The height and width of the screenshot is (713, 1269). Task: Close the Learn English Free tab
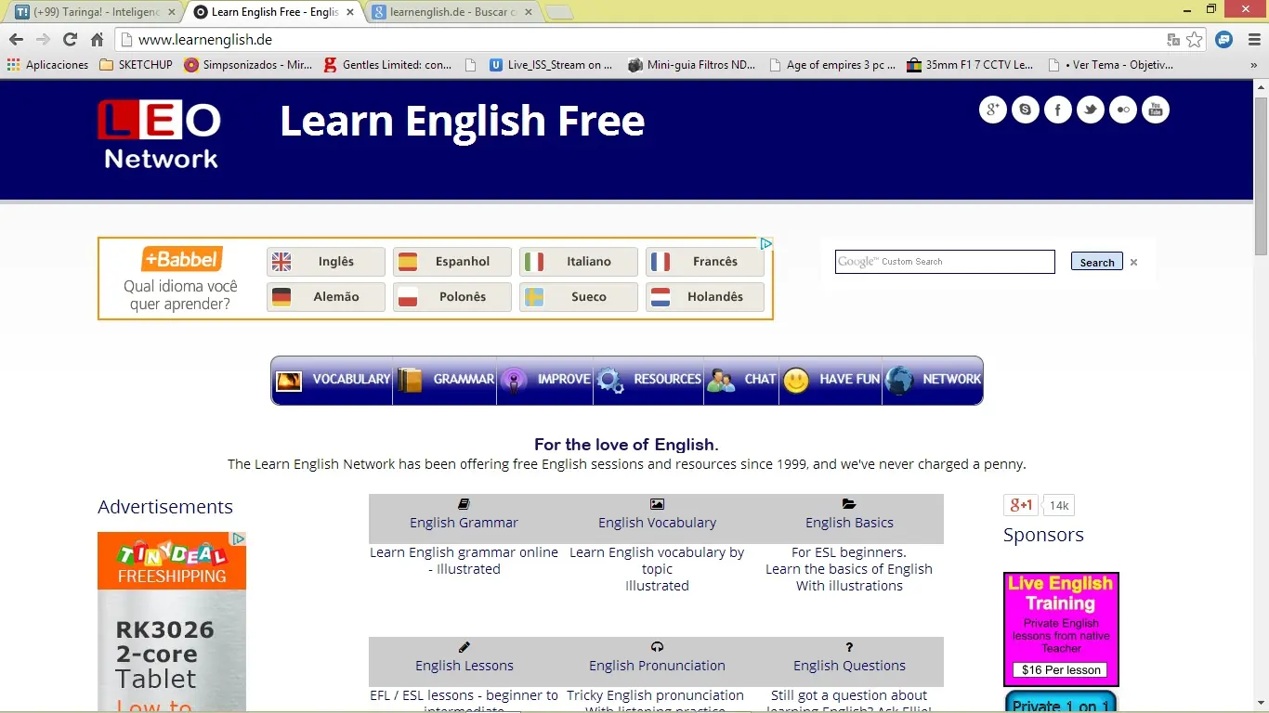tap(349, 12)
